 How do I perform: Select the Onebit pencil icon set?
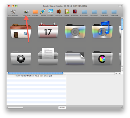[x=43, y=13]
